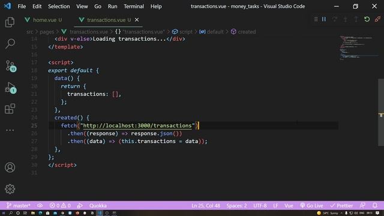The image size is (384, 216).
Task: Open the Explorer view in activity bar
Action: pyautogui.click(x=10, y=22)
